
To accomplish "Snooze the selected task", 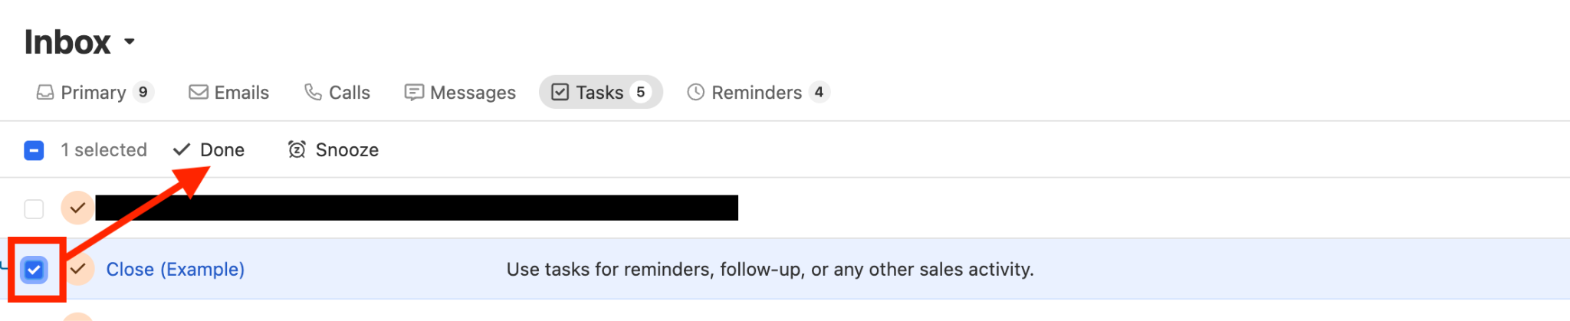I will point(347,149).
